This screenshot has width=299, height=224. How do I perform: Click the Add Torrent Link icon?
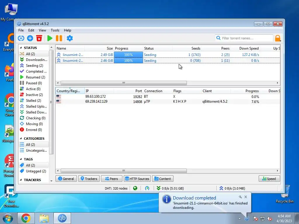coord(21,38)
